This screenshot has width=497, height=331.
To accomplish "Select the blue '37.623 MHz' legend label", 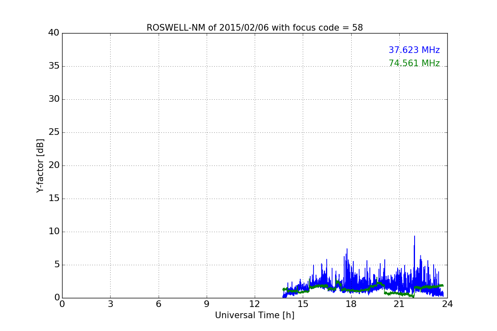I will pos(414,50).
